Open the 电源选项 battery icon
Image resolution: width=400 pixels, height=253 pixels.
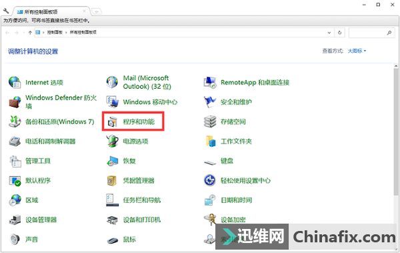tap(112, 142)
